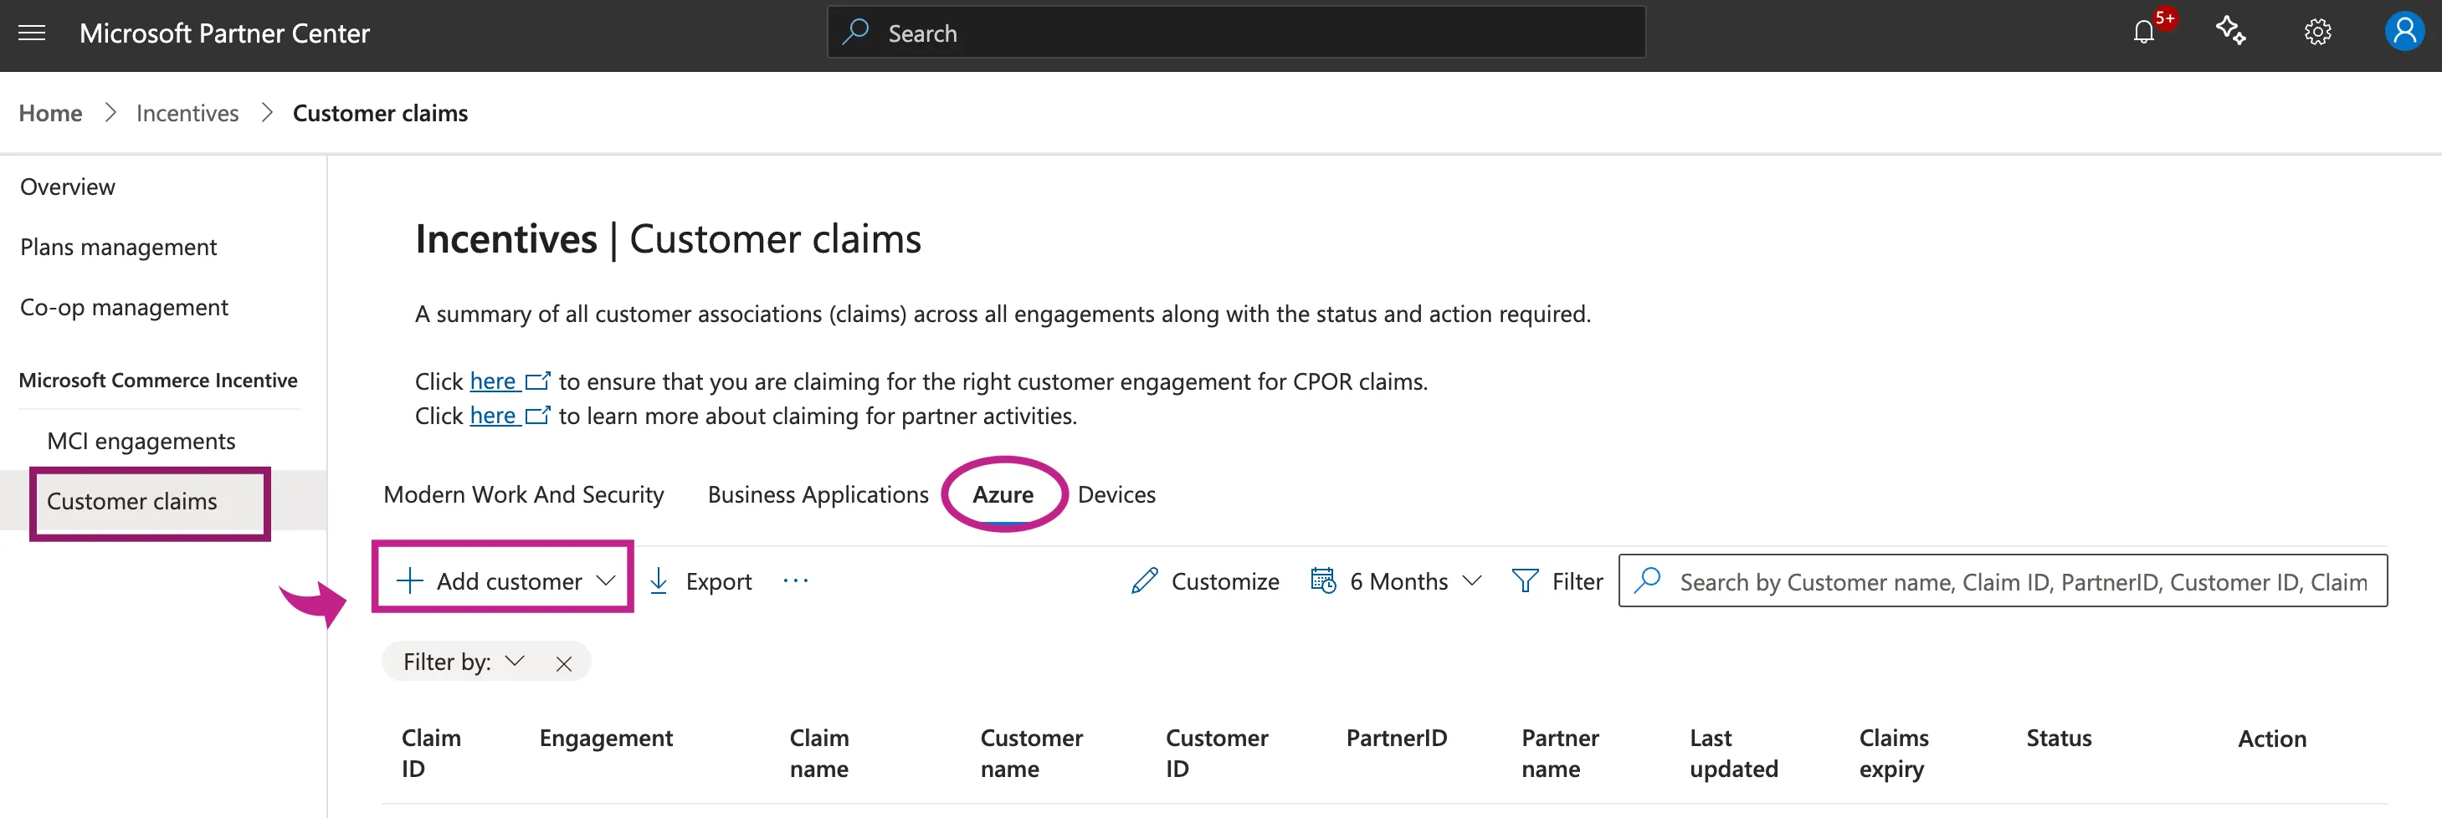Viewport: 2442px width, 818px height.
Task: Open Co-op management in the sidebar
Action: tap(124, 308)
